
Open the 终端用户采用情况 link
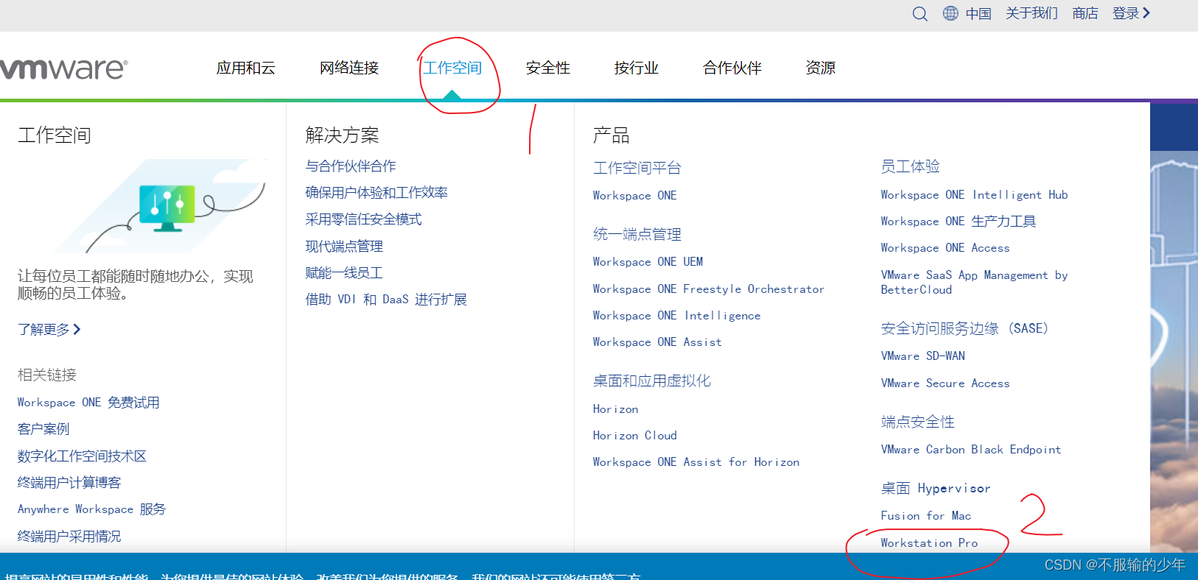click(69, 537)
